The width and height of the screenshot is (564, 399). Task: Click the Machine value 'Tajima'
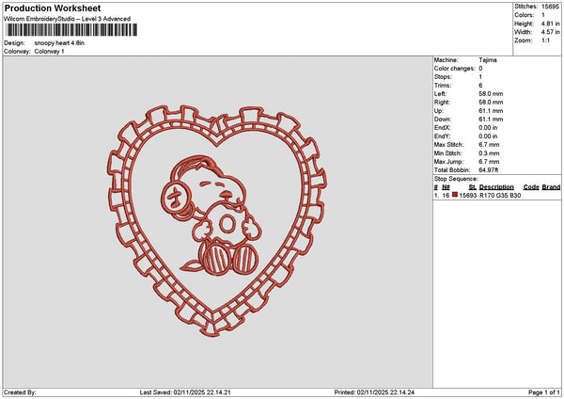(488, 60)
